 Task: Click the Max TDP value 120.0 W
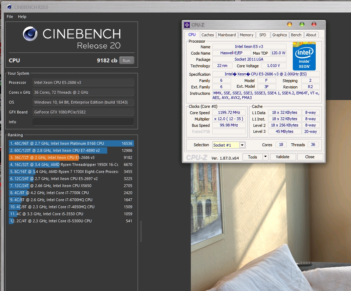pyautogui.click(x=278, y=53)
